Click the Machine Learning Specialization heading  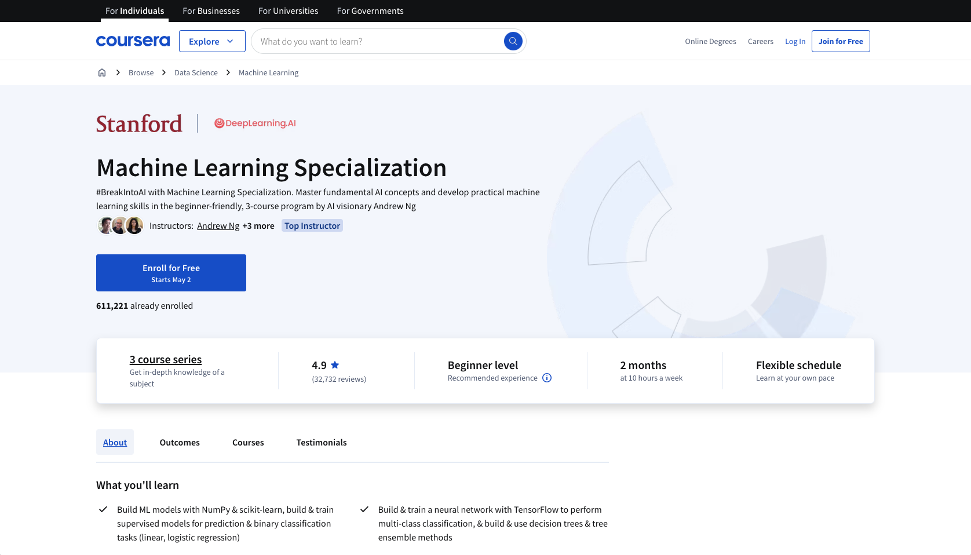pyautogui.click(x=271, y=167)
